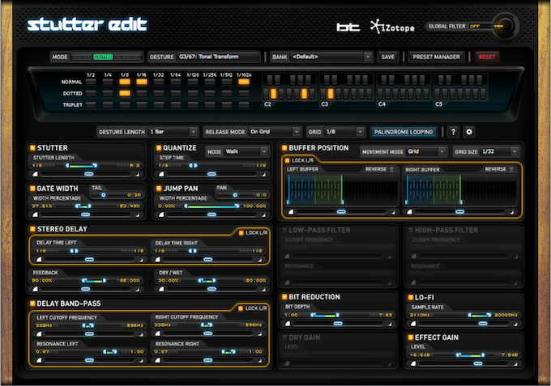Open the settings gear icon
Viewport: 551px width, 386px height.
469,132
